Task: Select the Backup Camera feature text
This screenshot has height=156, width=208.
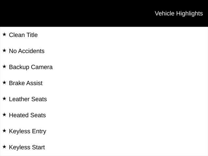Action: pos(31,67)
